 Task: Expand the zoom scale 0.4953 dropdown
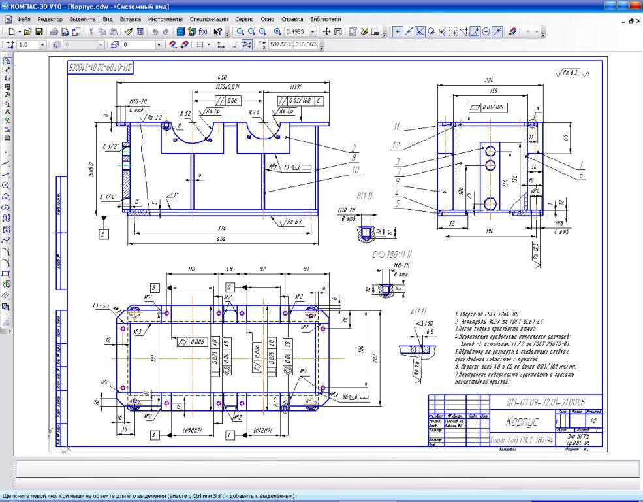[313, 31]
